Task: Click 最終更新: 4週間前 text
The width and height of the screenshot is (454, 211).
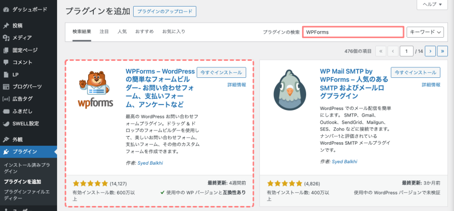Action: (x=226, y=183)
